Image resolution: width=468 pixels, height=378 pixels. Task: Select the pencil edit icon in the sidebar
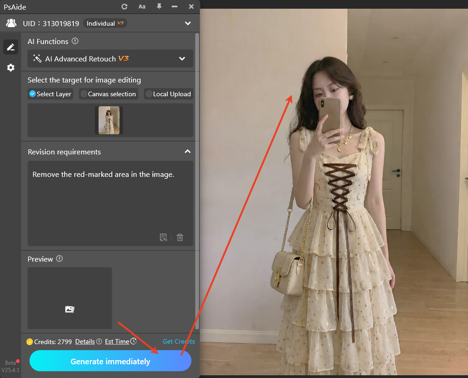coord(11,47)
